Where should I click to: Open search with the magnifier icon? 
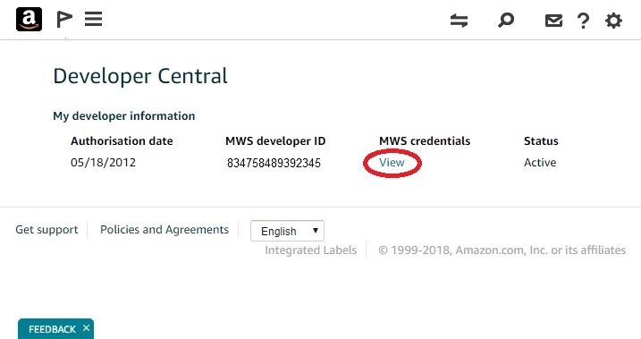tap(506, 20)
